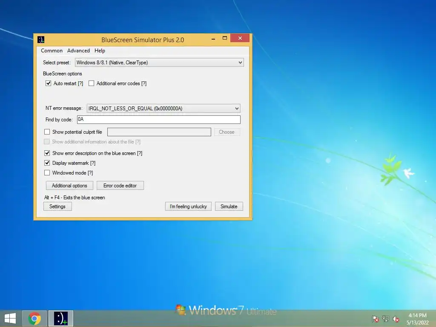The image size is (436, 327).
Task: Uncheck Show error description on blue screen
Action: pyautogui.click(x=47, y=153)
